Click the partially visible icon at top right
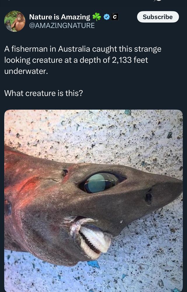Viewport: 187px width, 292px height. [x=156, y=1]
